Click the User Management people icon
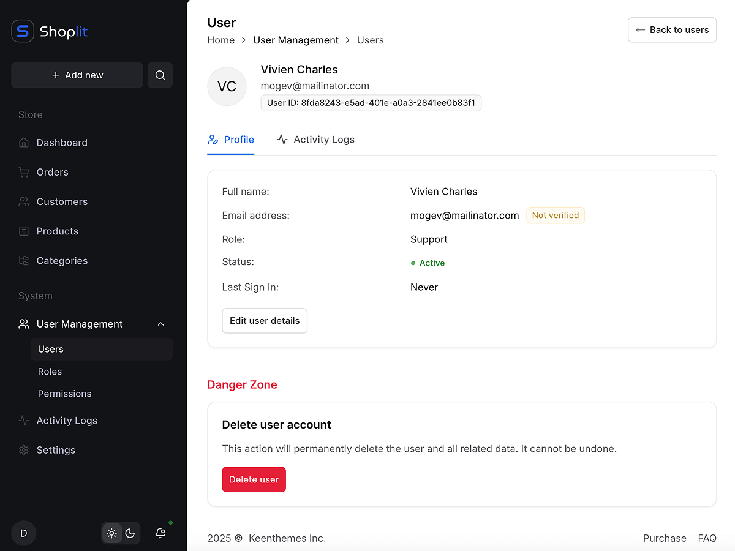This screenshot has height=551, width=735. [24, 323]
